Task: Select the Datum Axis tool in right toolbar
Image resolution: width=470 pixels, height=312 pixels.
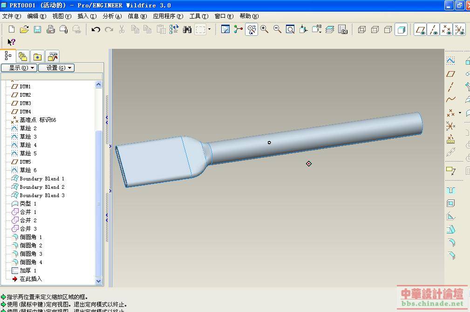Action: (x=450, y=87)
